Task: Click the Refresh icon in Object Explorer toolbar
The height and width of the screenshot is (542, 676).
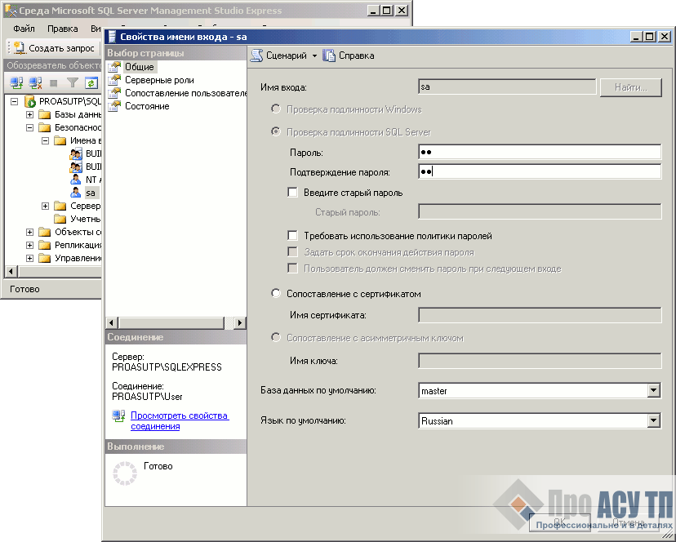Action: [x=91, y=82]
